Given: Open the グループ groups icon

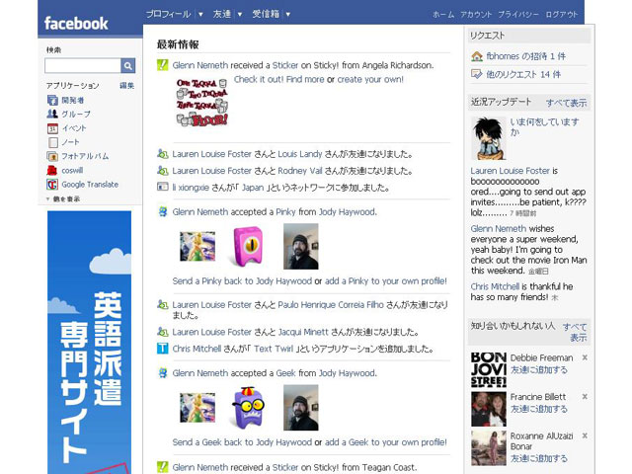Looking at the screenshot, I should (52, 115).
